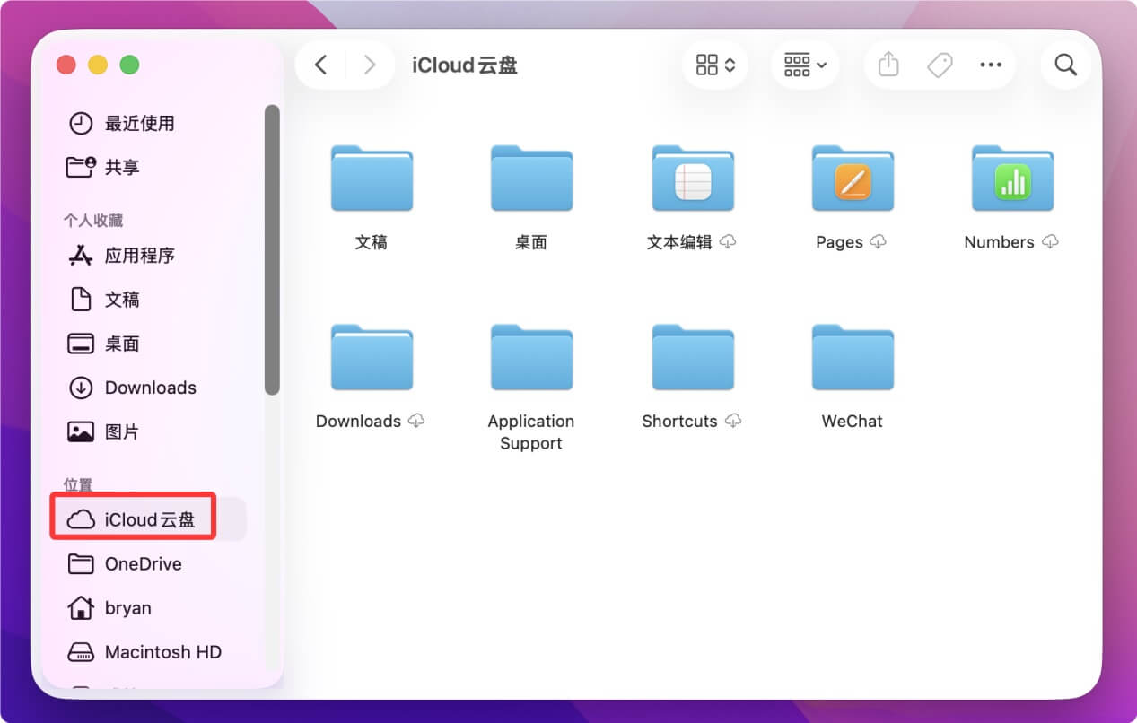Image resolution: width=1137 pixels, height=723 pixels.
Task: Open the group-by dropdown in the toolbar
Action: pyautogui.click(x=804, y=65)
